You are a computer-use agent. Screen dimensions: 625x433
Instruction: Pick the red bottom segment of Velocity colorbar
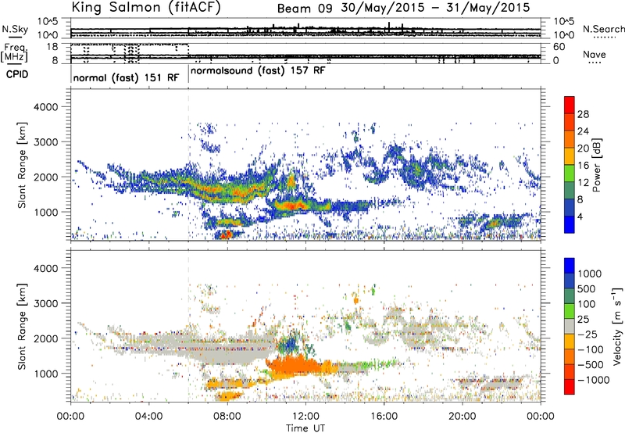[x=570, y=387]
